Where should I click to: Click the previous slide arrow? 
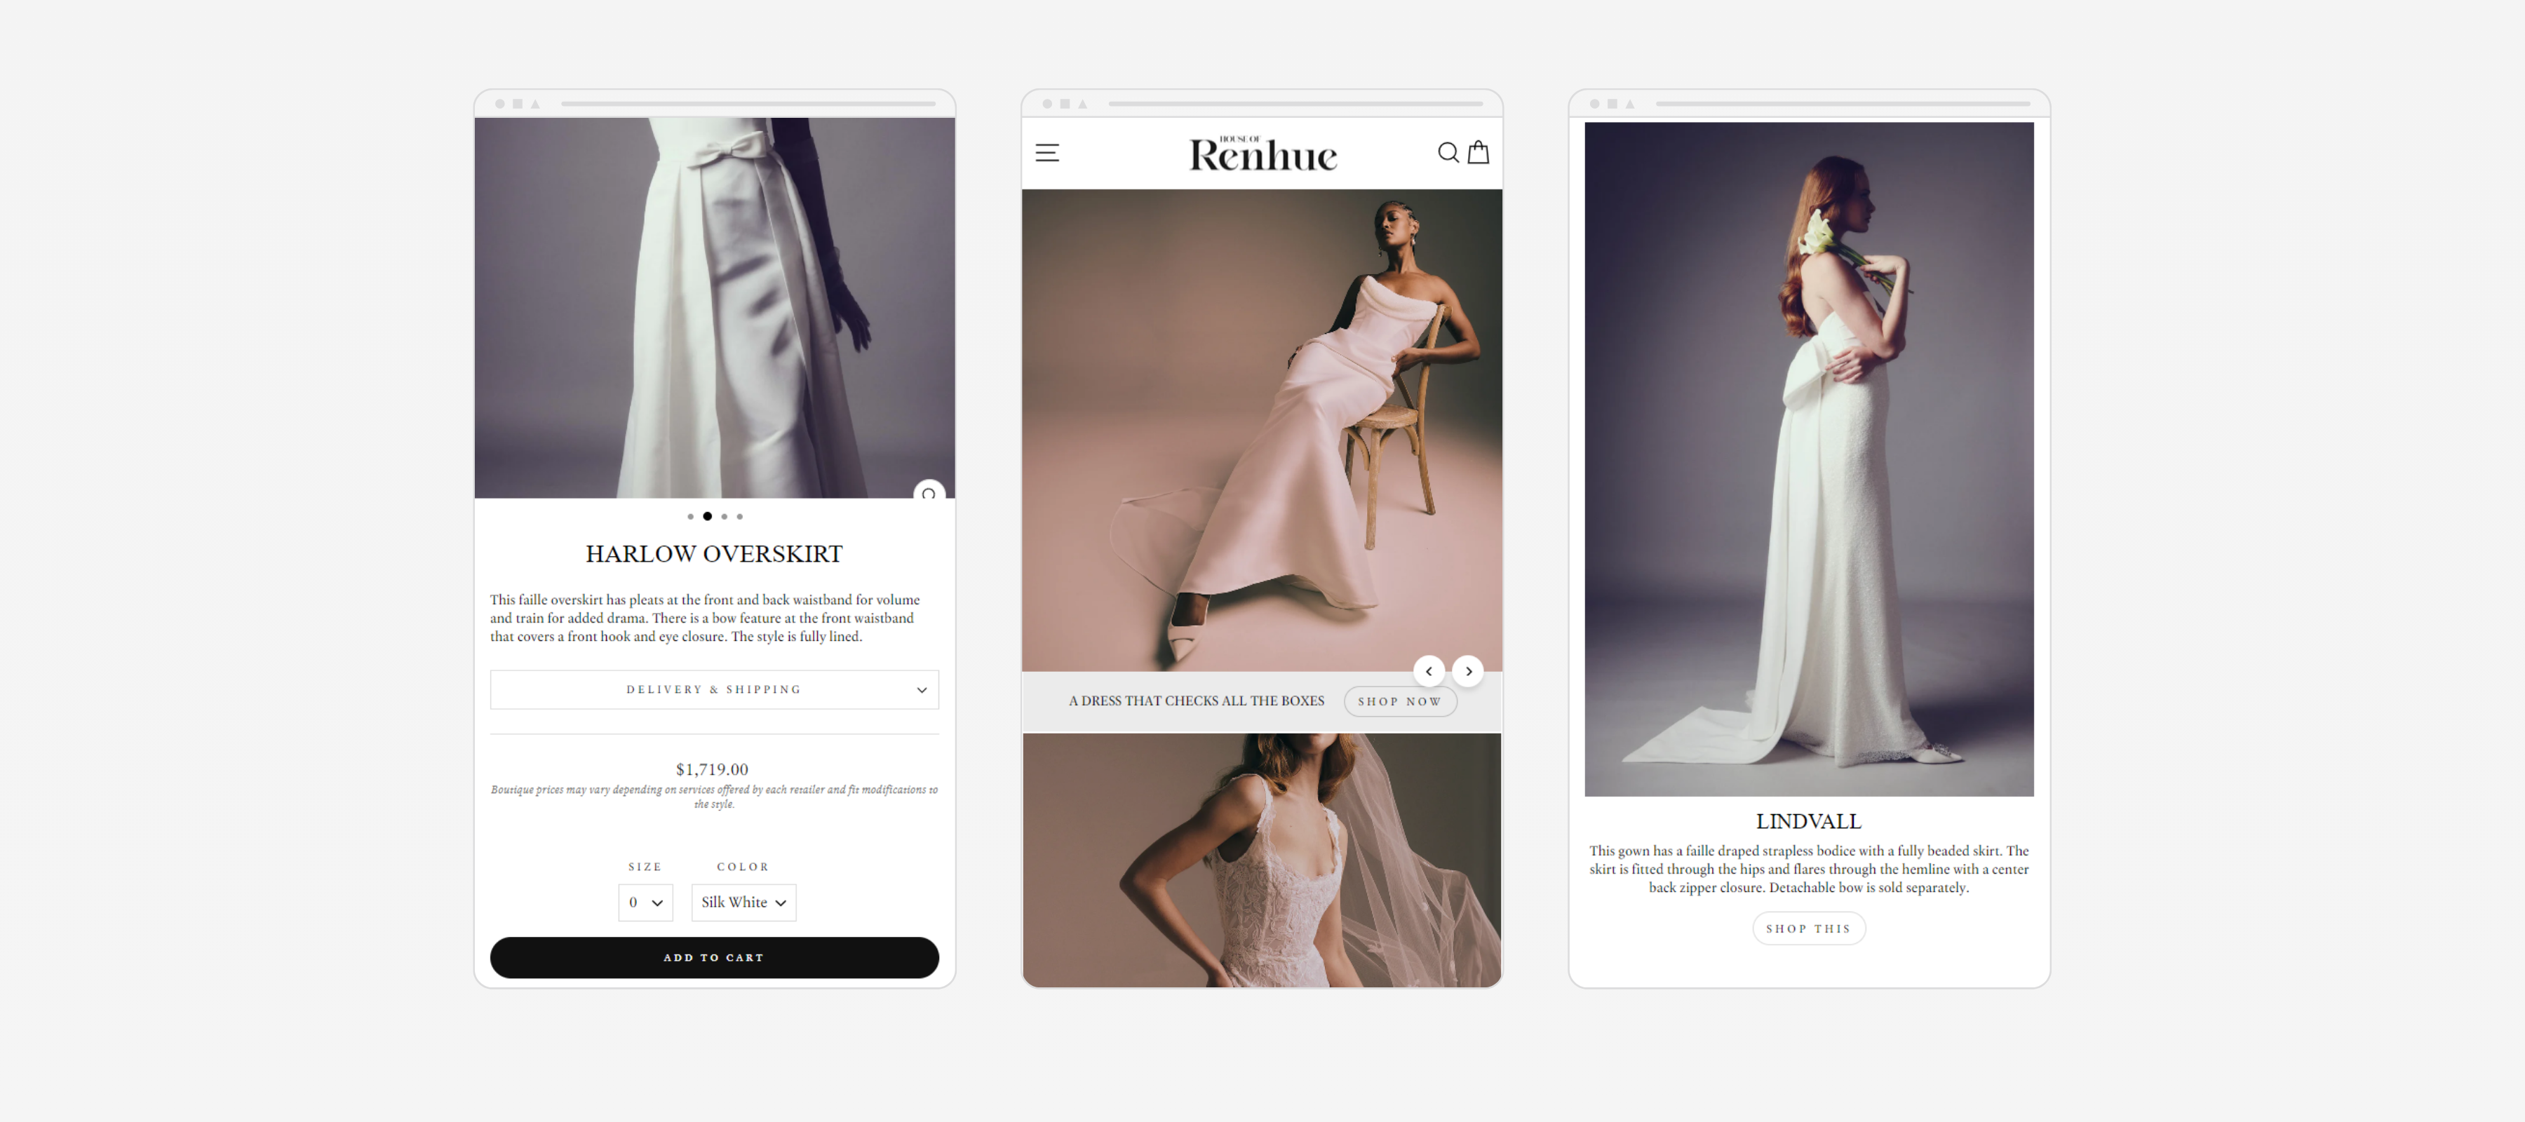(x=1429, y=671)
